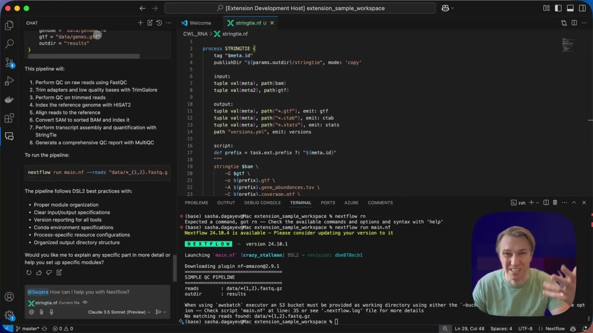Open the Comments panel tab

pyautogui.click(x=380, y=203)
